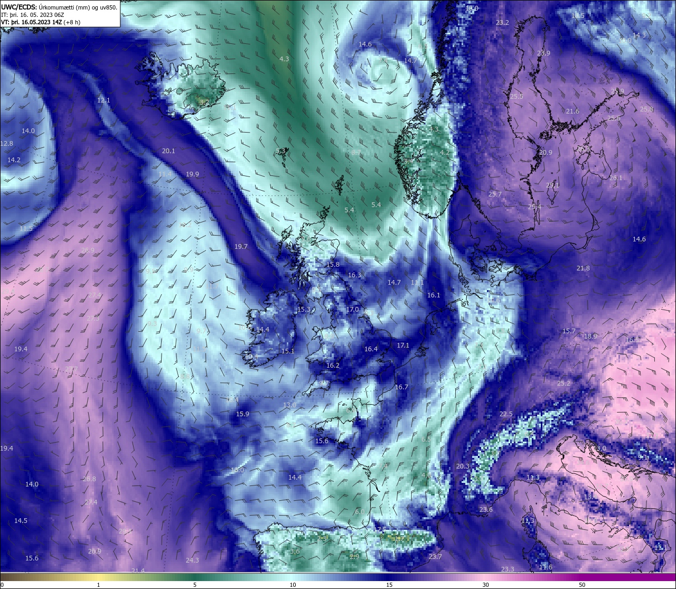Select the 16.7 map value
Viewport: 676px width, 589px height.
[401, 387]
